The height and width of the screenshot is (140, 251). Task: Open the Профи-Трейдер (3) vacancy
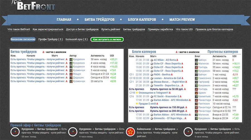[x=50, y=39]
